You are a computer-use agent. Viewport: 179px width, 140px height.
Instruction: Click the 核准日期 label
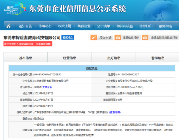coord(28,106)
